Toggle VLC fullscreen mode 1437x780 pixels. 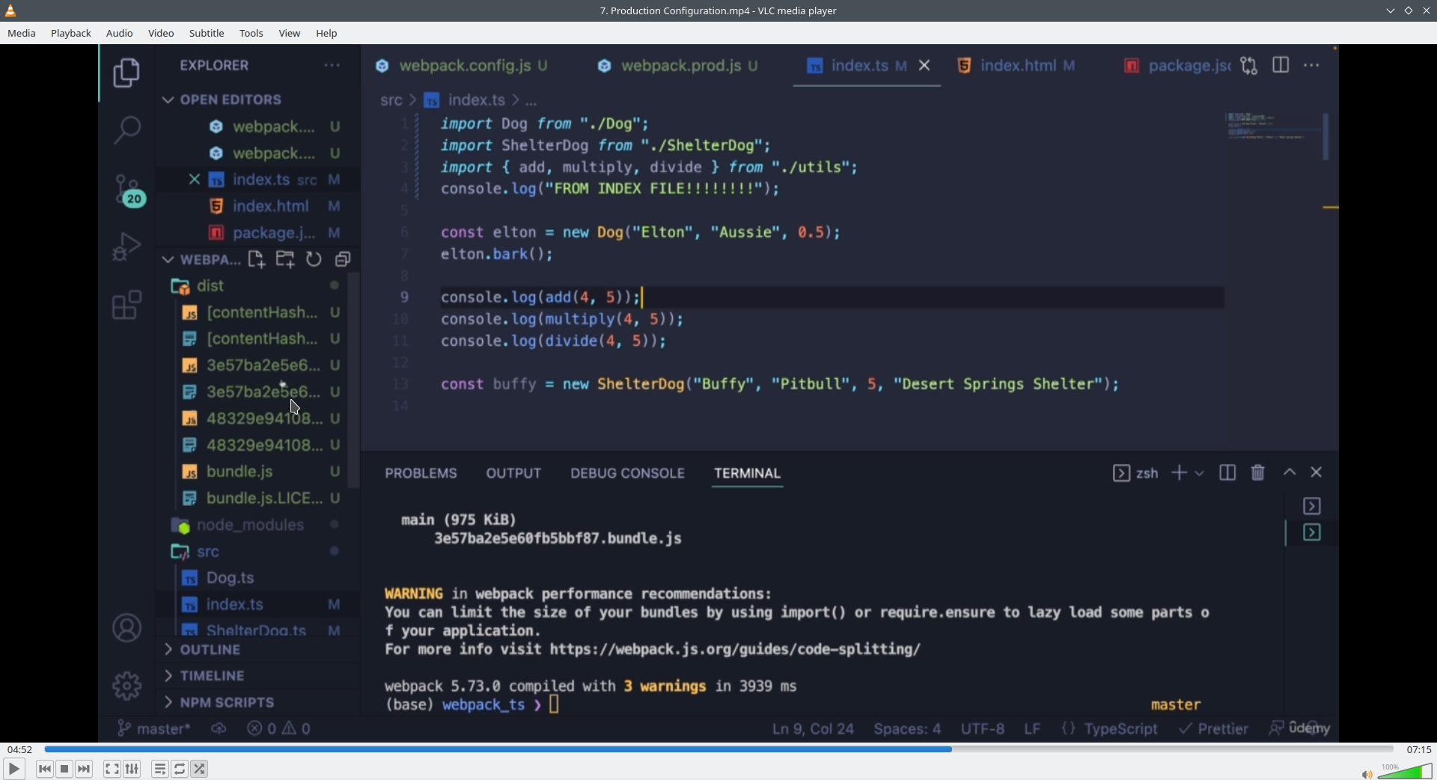[112, 769]
